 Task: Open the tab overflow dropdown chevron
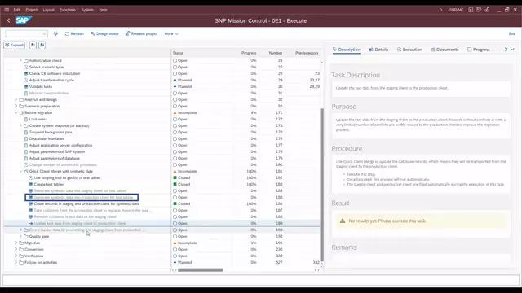(x=512, y=50)
